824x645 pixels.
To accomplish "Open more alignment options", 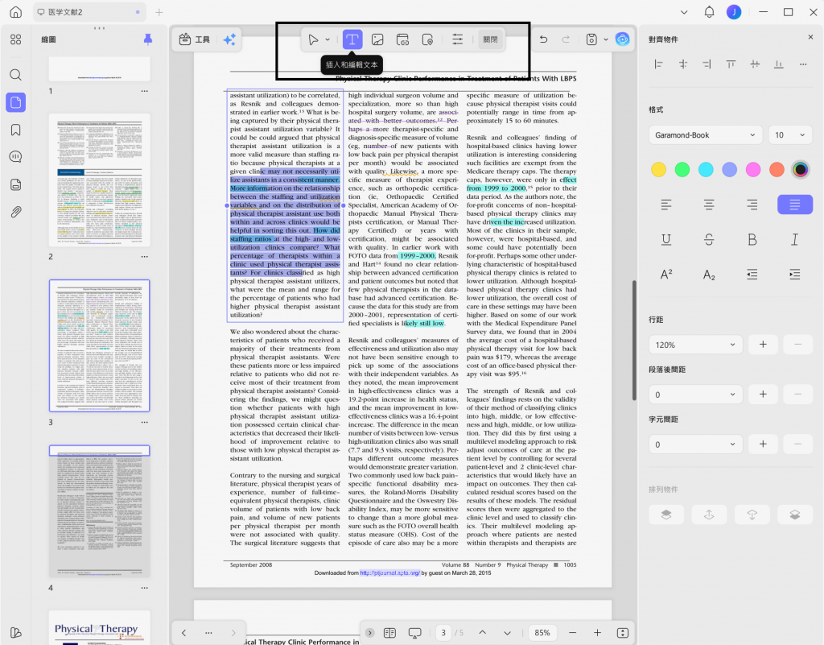I will pos(803,64).
